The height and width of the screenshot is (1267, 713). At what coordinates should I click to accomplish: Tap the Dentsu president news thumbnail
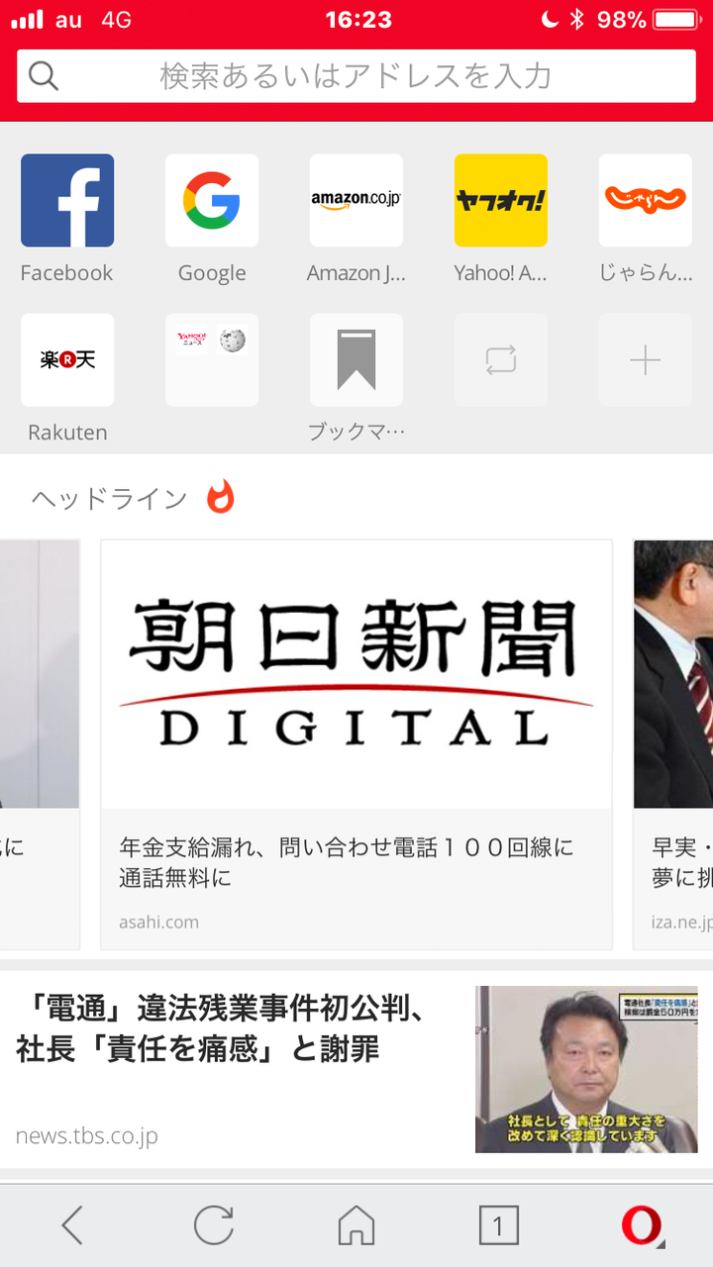coord(586,1069)
